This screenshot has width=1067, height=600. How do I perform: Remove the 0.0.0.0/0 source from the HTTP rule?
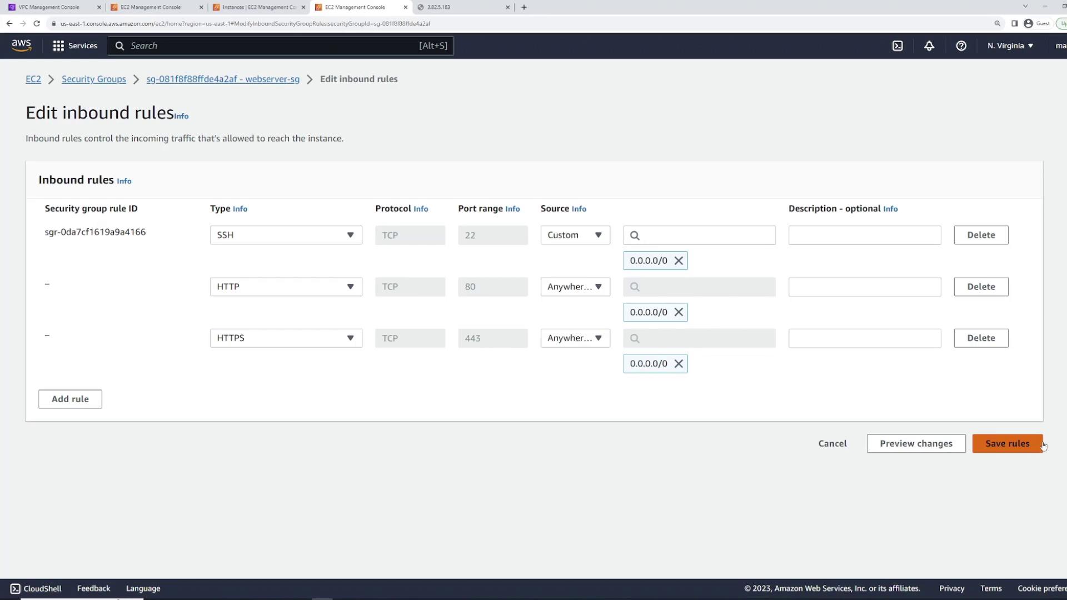click(679, 312)
